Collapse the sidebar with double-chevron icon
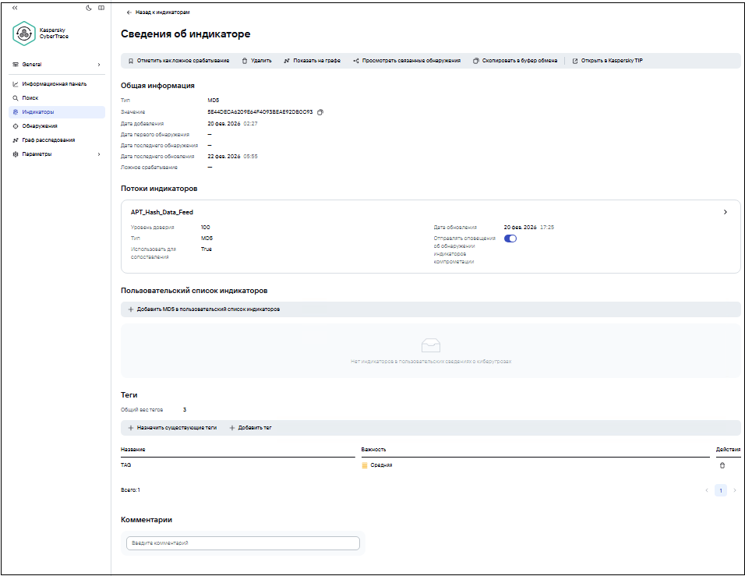 point(15,8)
